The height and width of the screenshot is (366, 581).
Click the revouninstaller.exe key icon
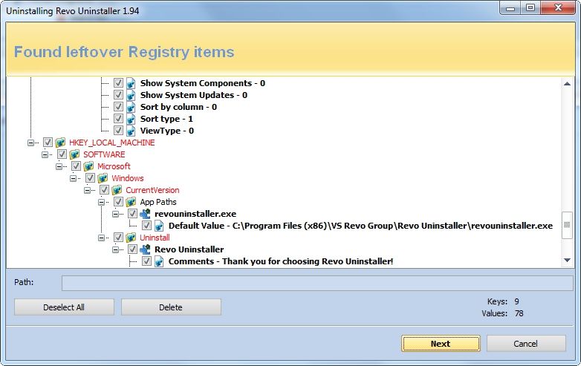pyautogui.click(x=145, y=214)
